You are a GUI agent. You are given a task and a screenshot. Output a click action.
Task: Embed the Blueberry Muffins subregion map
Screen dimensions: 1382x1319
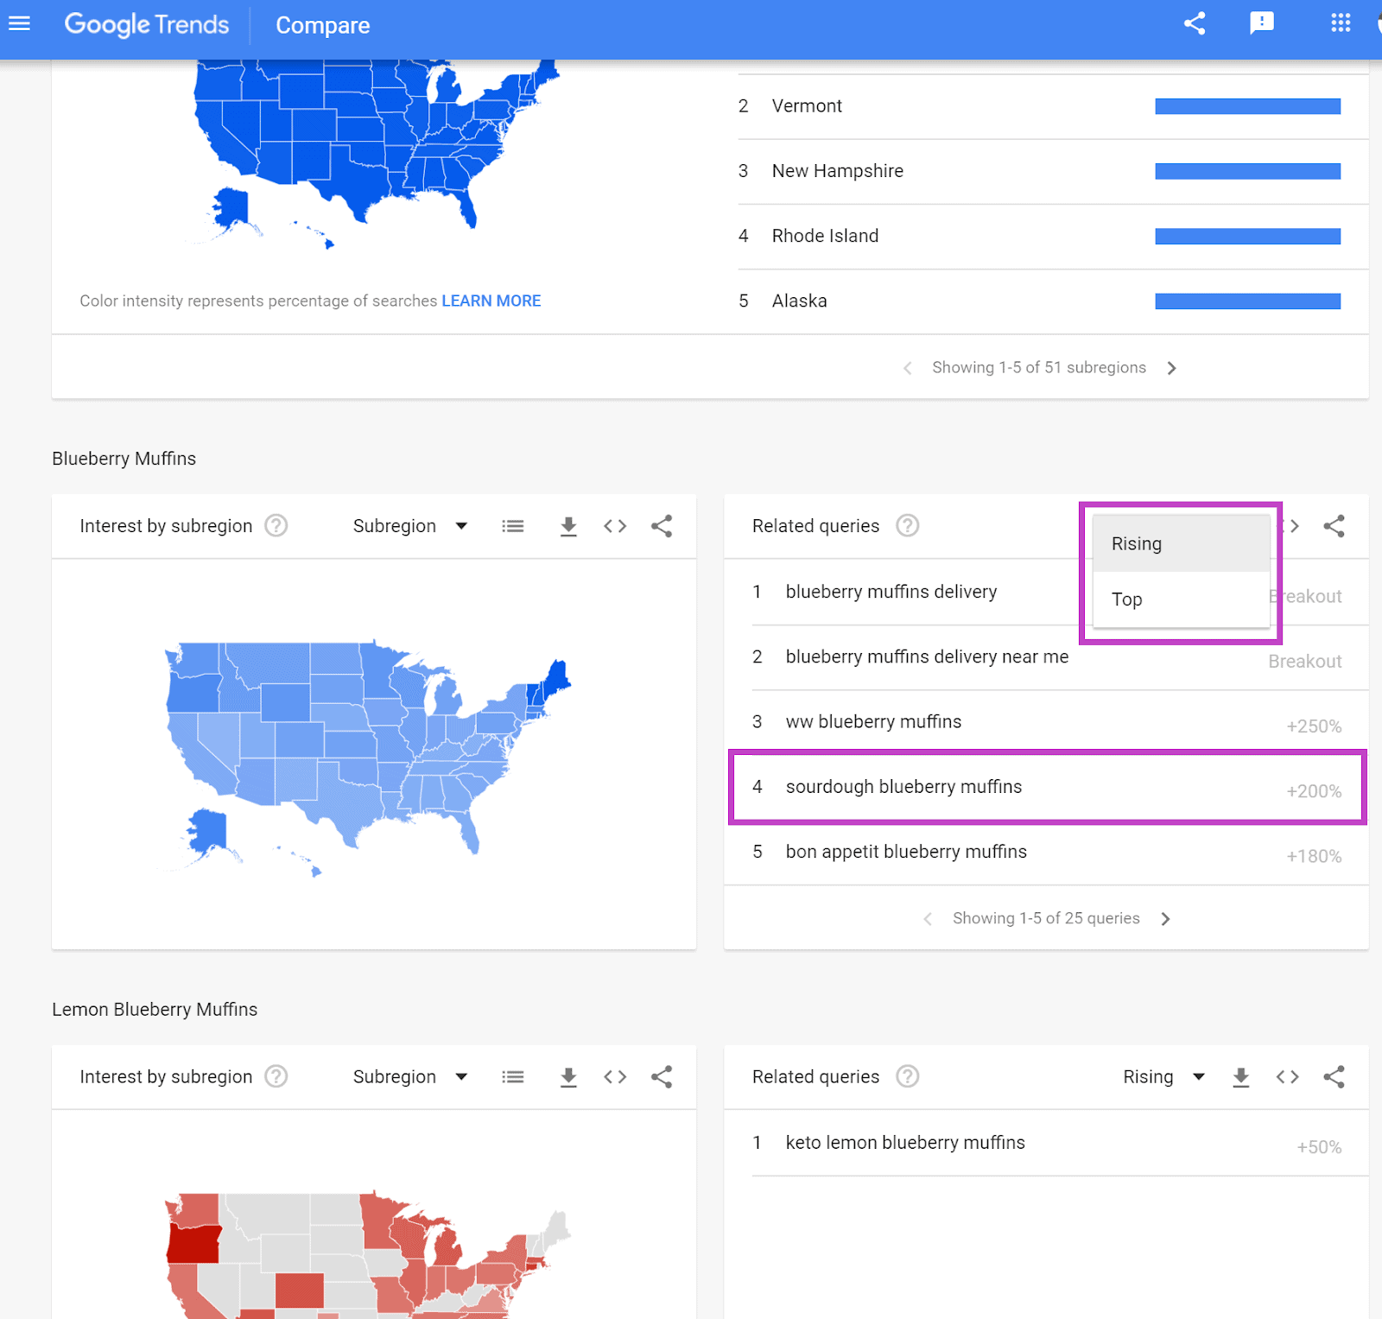click(x=615, y=525)
